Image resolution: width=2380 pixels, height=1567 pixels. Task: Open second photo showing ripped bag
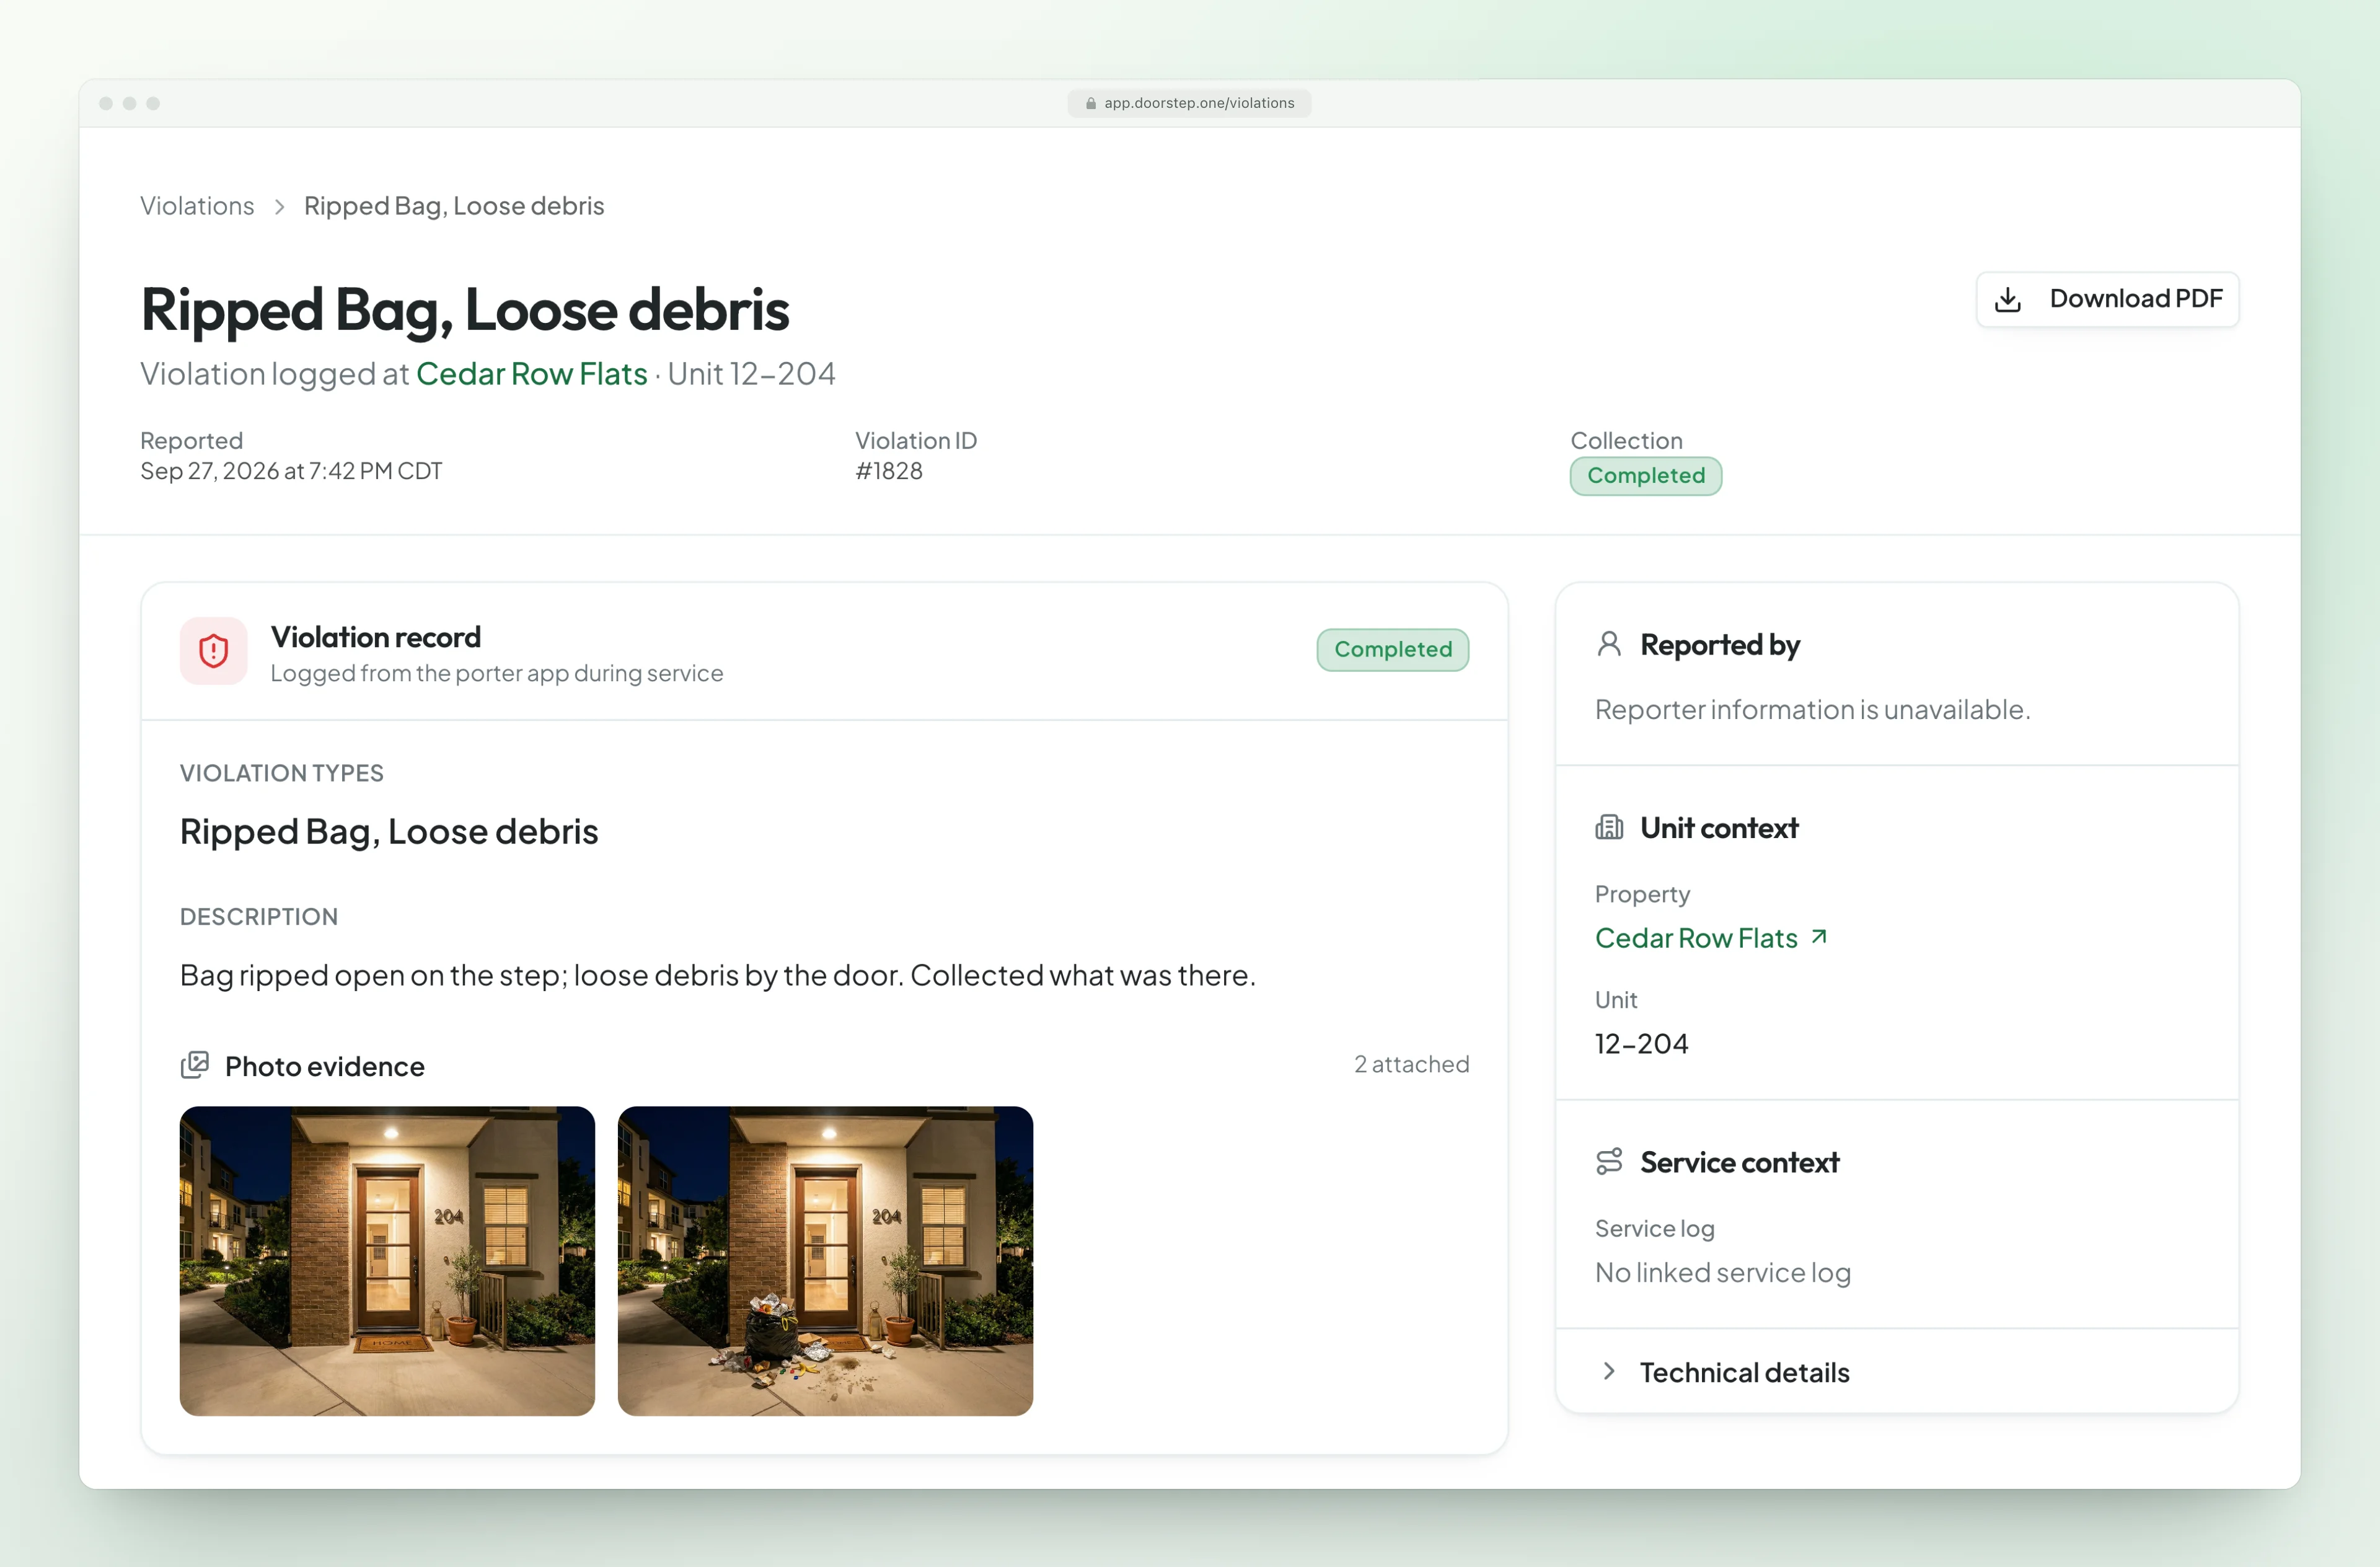tap(825, 1260)
